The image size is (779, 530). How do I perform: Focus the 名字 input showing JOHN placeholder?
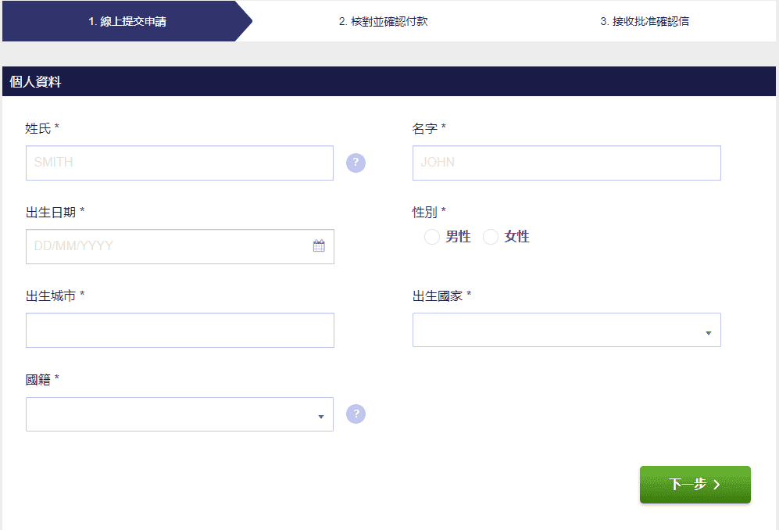point(566,163)
